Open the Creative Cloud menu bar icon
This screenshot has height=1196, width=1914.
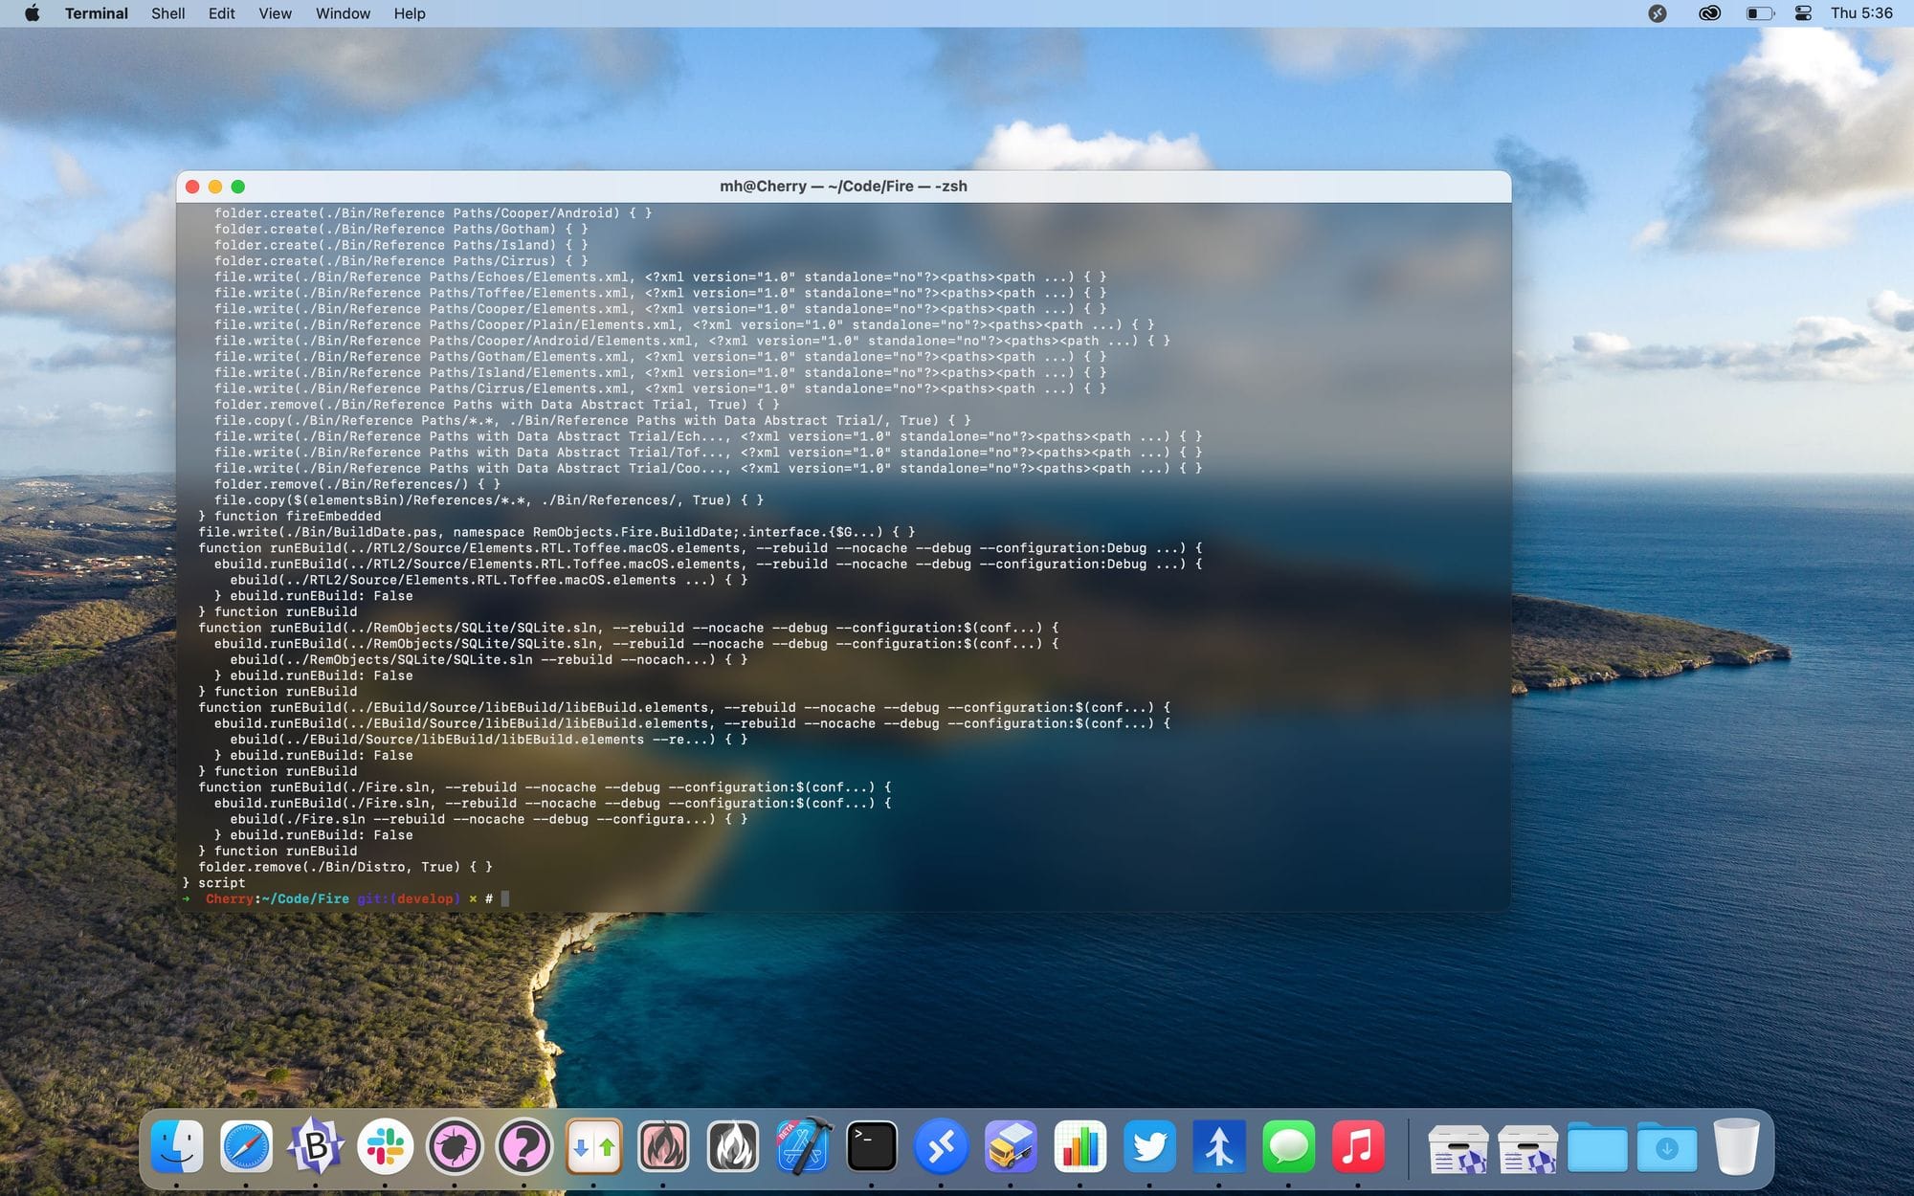(x=1709, y=13)
